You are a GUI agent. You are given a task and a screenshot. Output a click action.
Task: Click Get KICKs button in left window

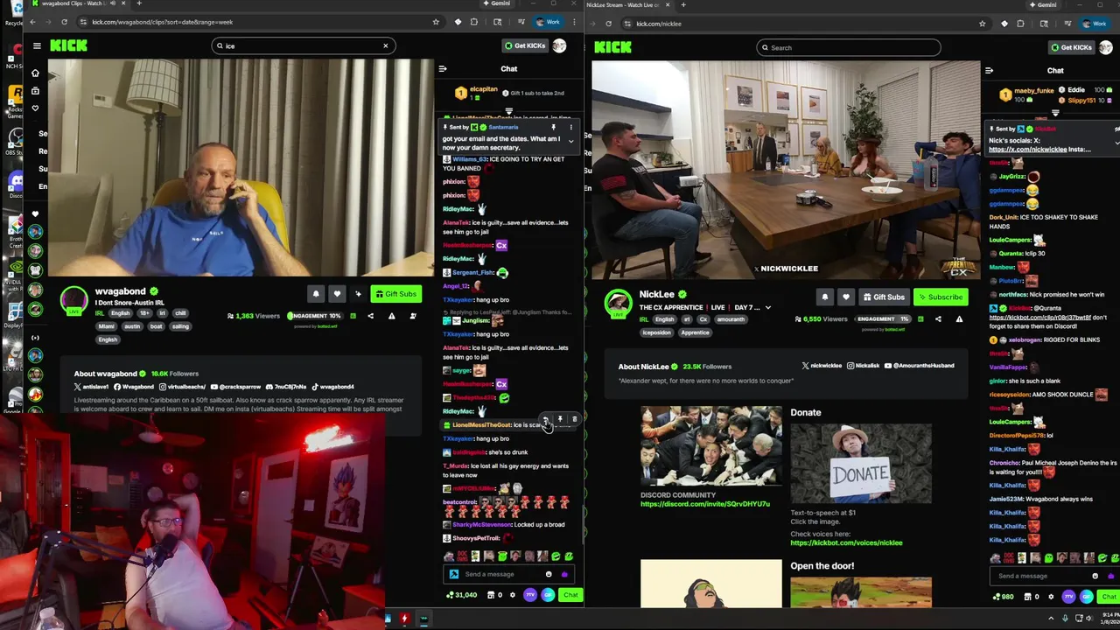point(525,45)
